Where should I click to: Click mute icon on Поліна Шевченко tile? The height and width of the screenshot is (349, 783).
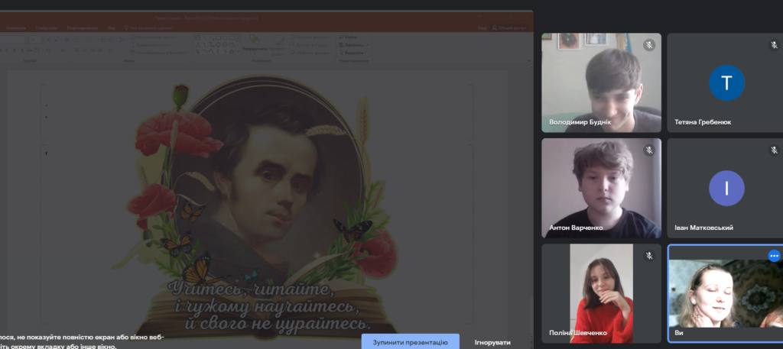pyautogui.click(x=648, y=256)
